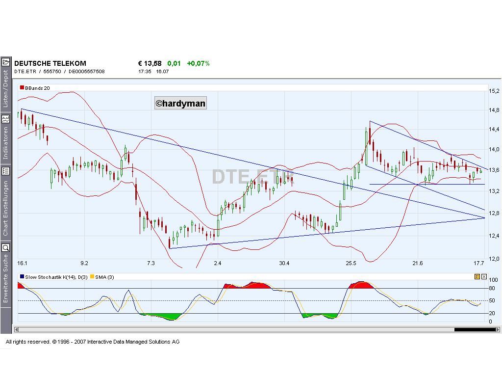Collapse the stochastic indicator panel

coord(484,276)
